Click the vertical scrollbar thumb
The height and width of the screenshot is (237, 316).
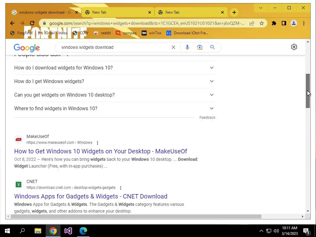[308, 91]
